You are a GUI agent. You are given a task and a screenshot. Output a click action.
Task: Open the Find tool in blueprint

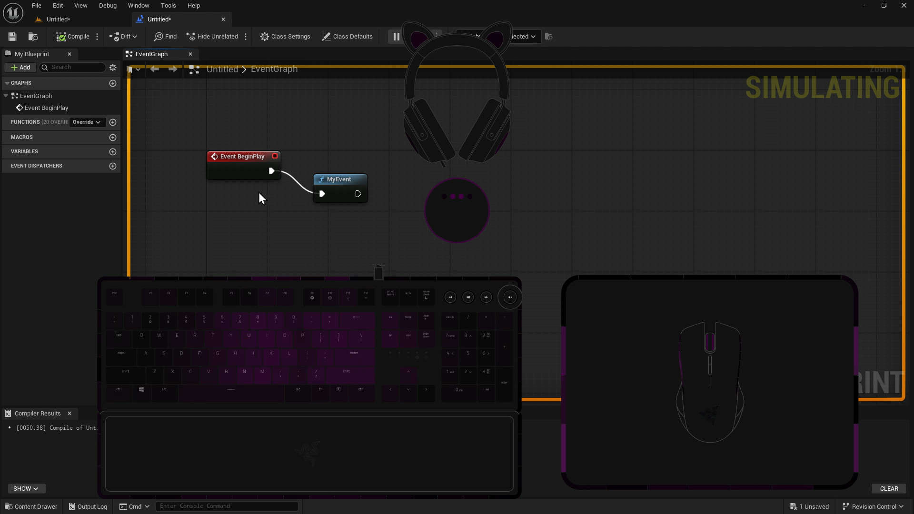pos(165,37)
